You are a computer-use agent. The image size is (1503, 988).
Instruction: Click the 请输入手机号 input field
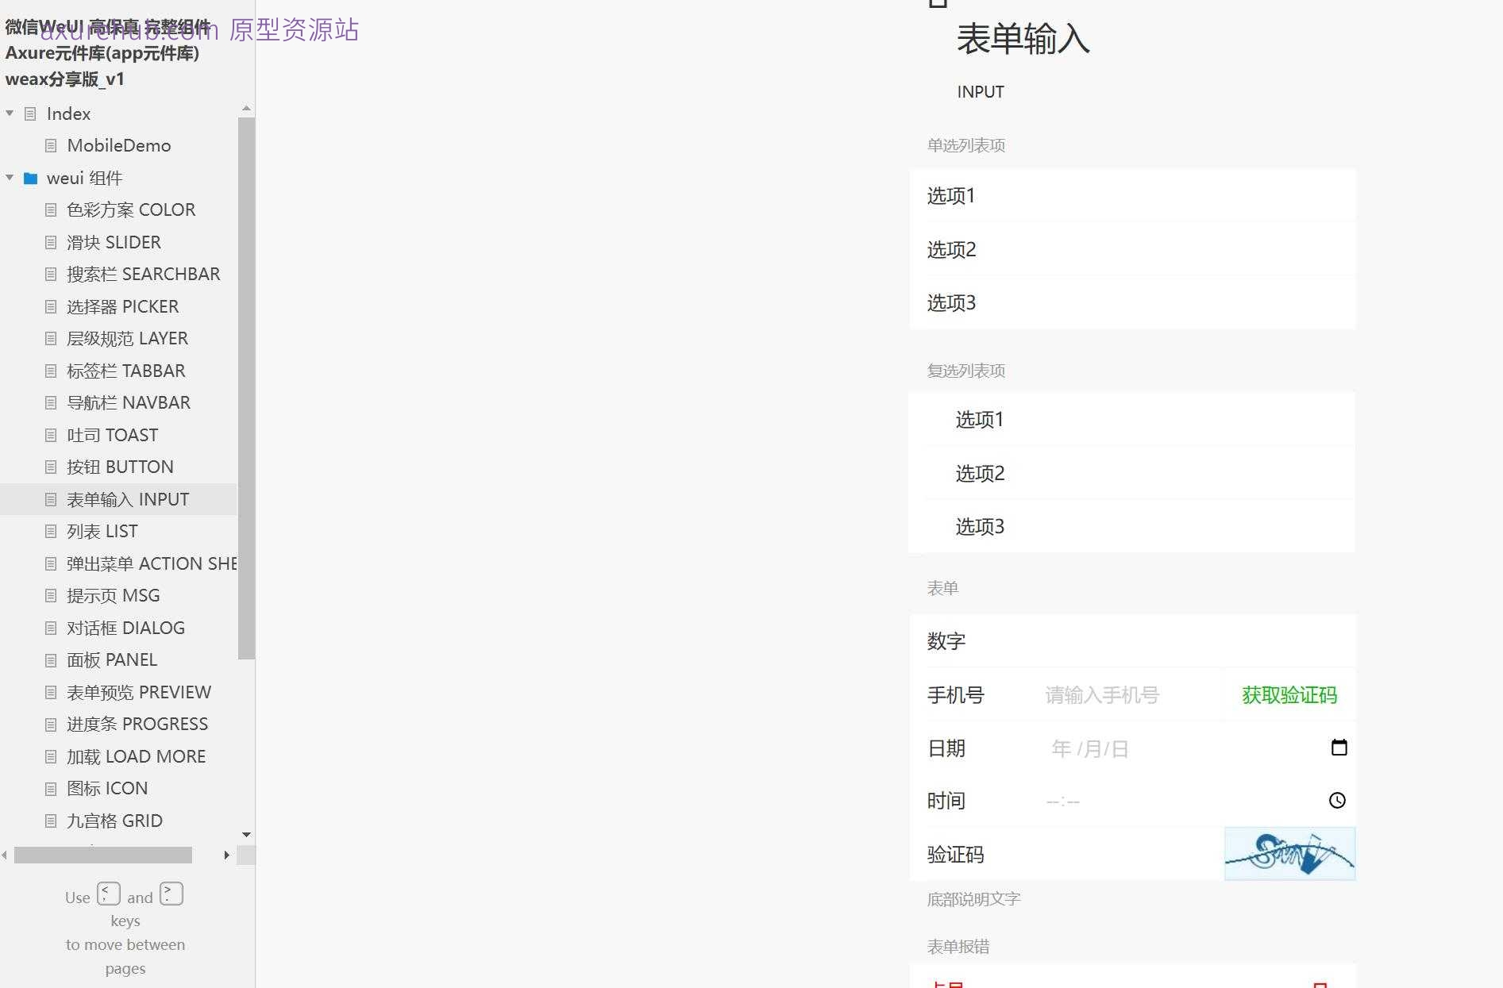coord(1102,694)
